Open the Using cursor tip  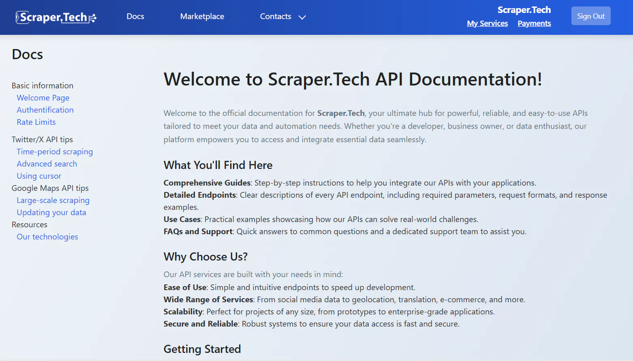pyautogui.click(x=39, y=176)
